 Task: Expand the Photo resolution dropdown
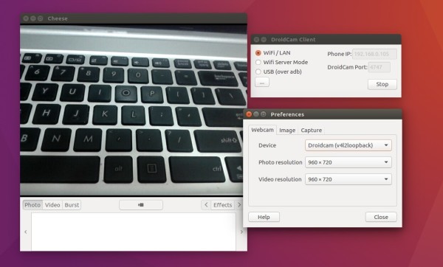[x=348, y=162]
